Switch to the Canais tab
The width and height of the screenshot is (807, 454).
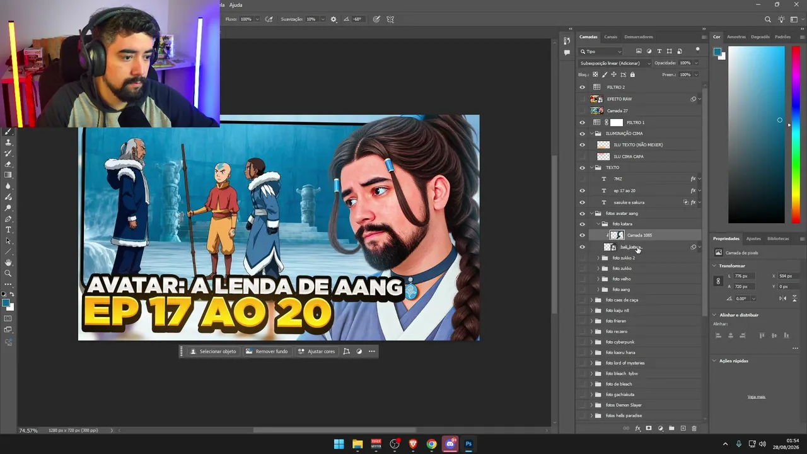(x=610, y=37)
